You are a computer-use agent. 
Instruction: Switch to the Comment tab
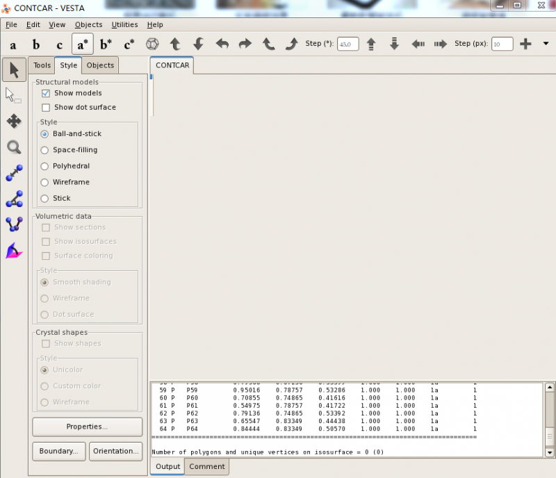[x=206, y=467]
